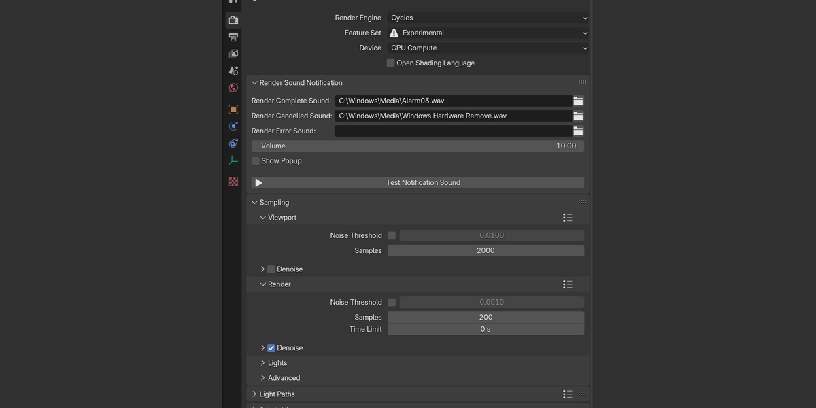Enable the Open Shading Language checkbox
This screenshot has width=816, height=408.
click(390, 63)
